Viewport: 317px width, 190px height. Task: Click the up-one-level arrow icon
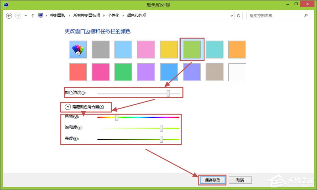(x=33, y=15)
